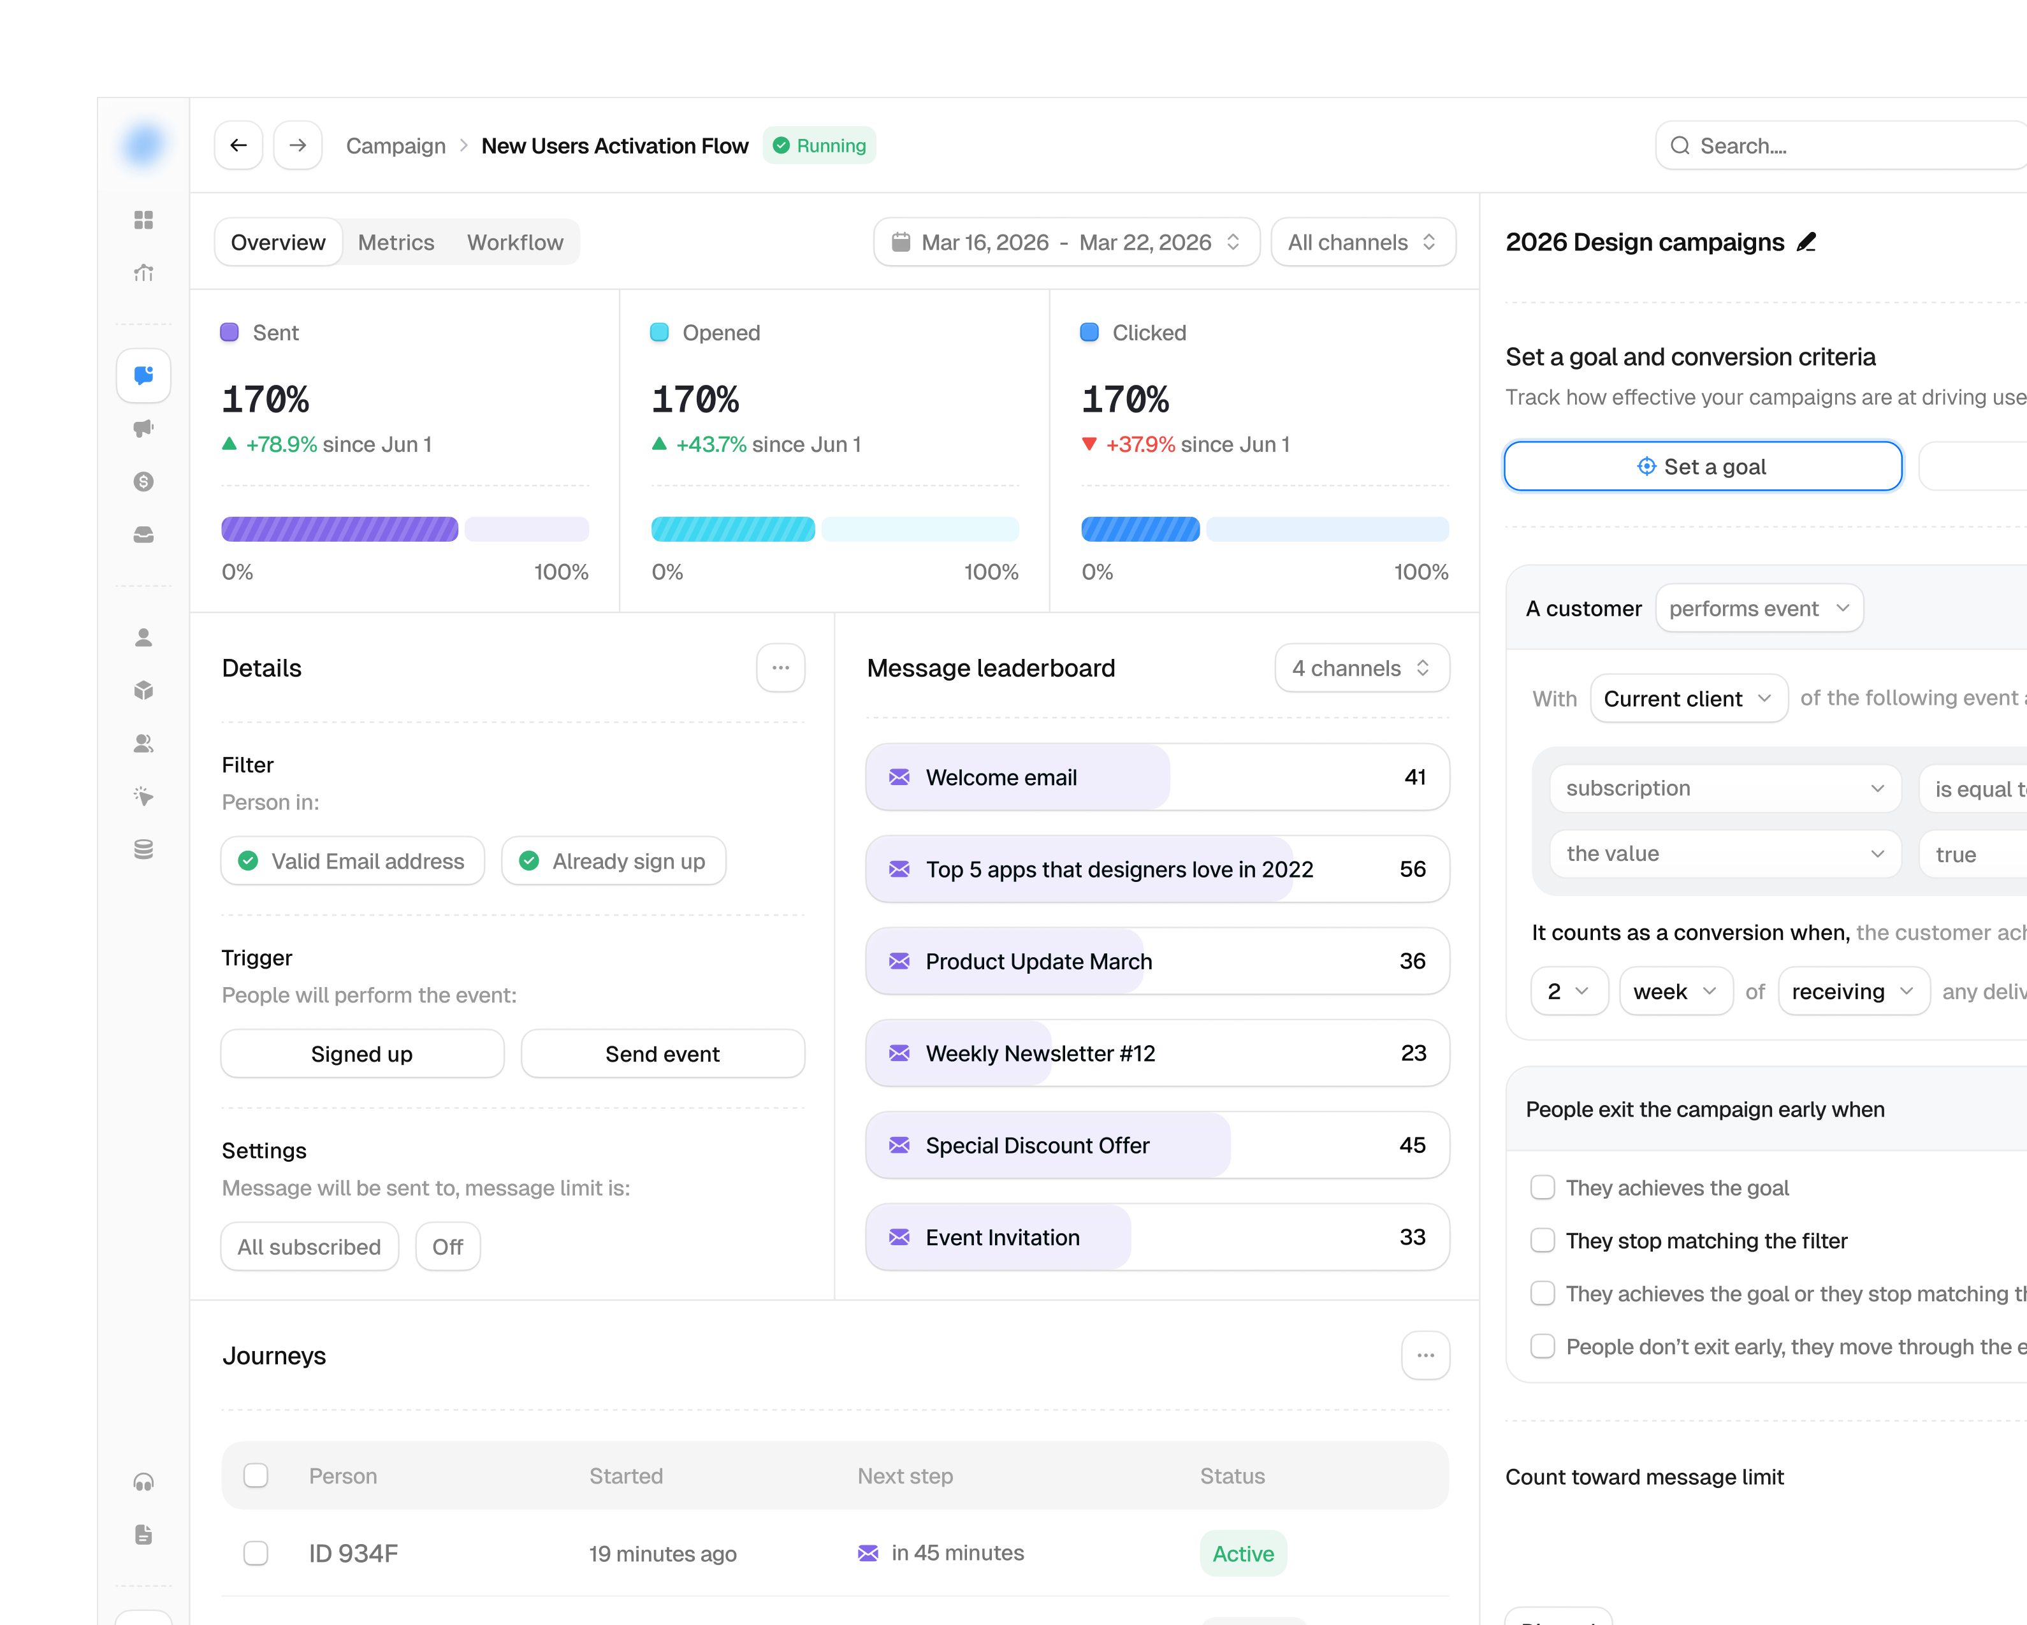
Task: Check People don't exit early option
Action: tap(1543, 1347)
